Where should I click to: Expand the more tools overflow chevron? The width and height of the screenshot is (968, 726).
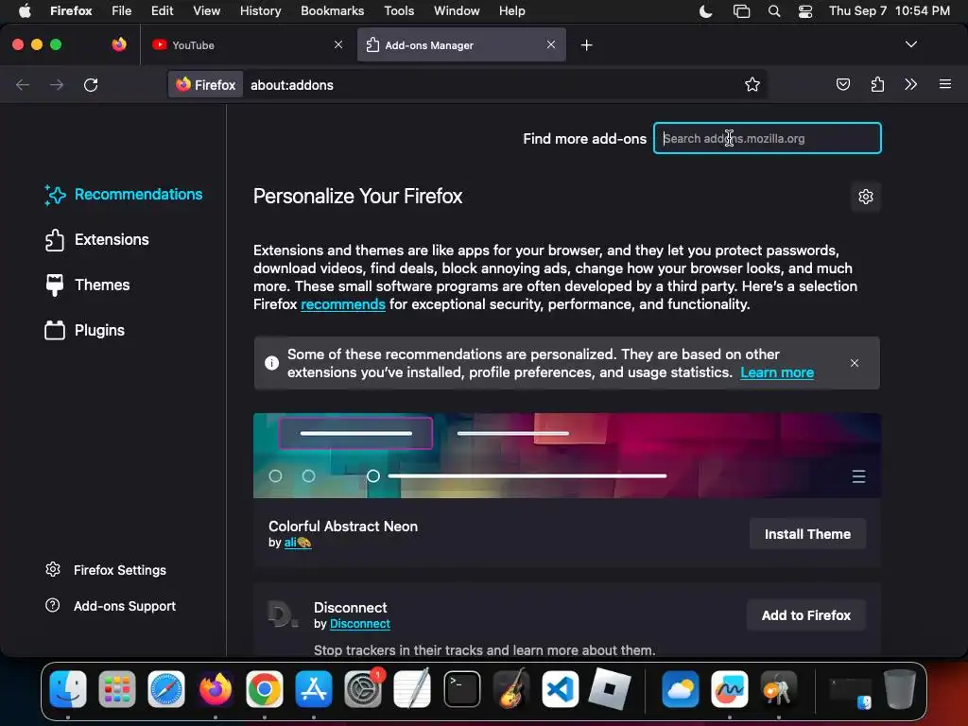point(910,84)
